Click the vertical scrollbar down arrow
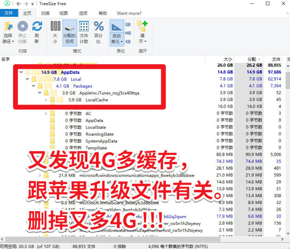 [x=288, y=233]
